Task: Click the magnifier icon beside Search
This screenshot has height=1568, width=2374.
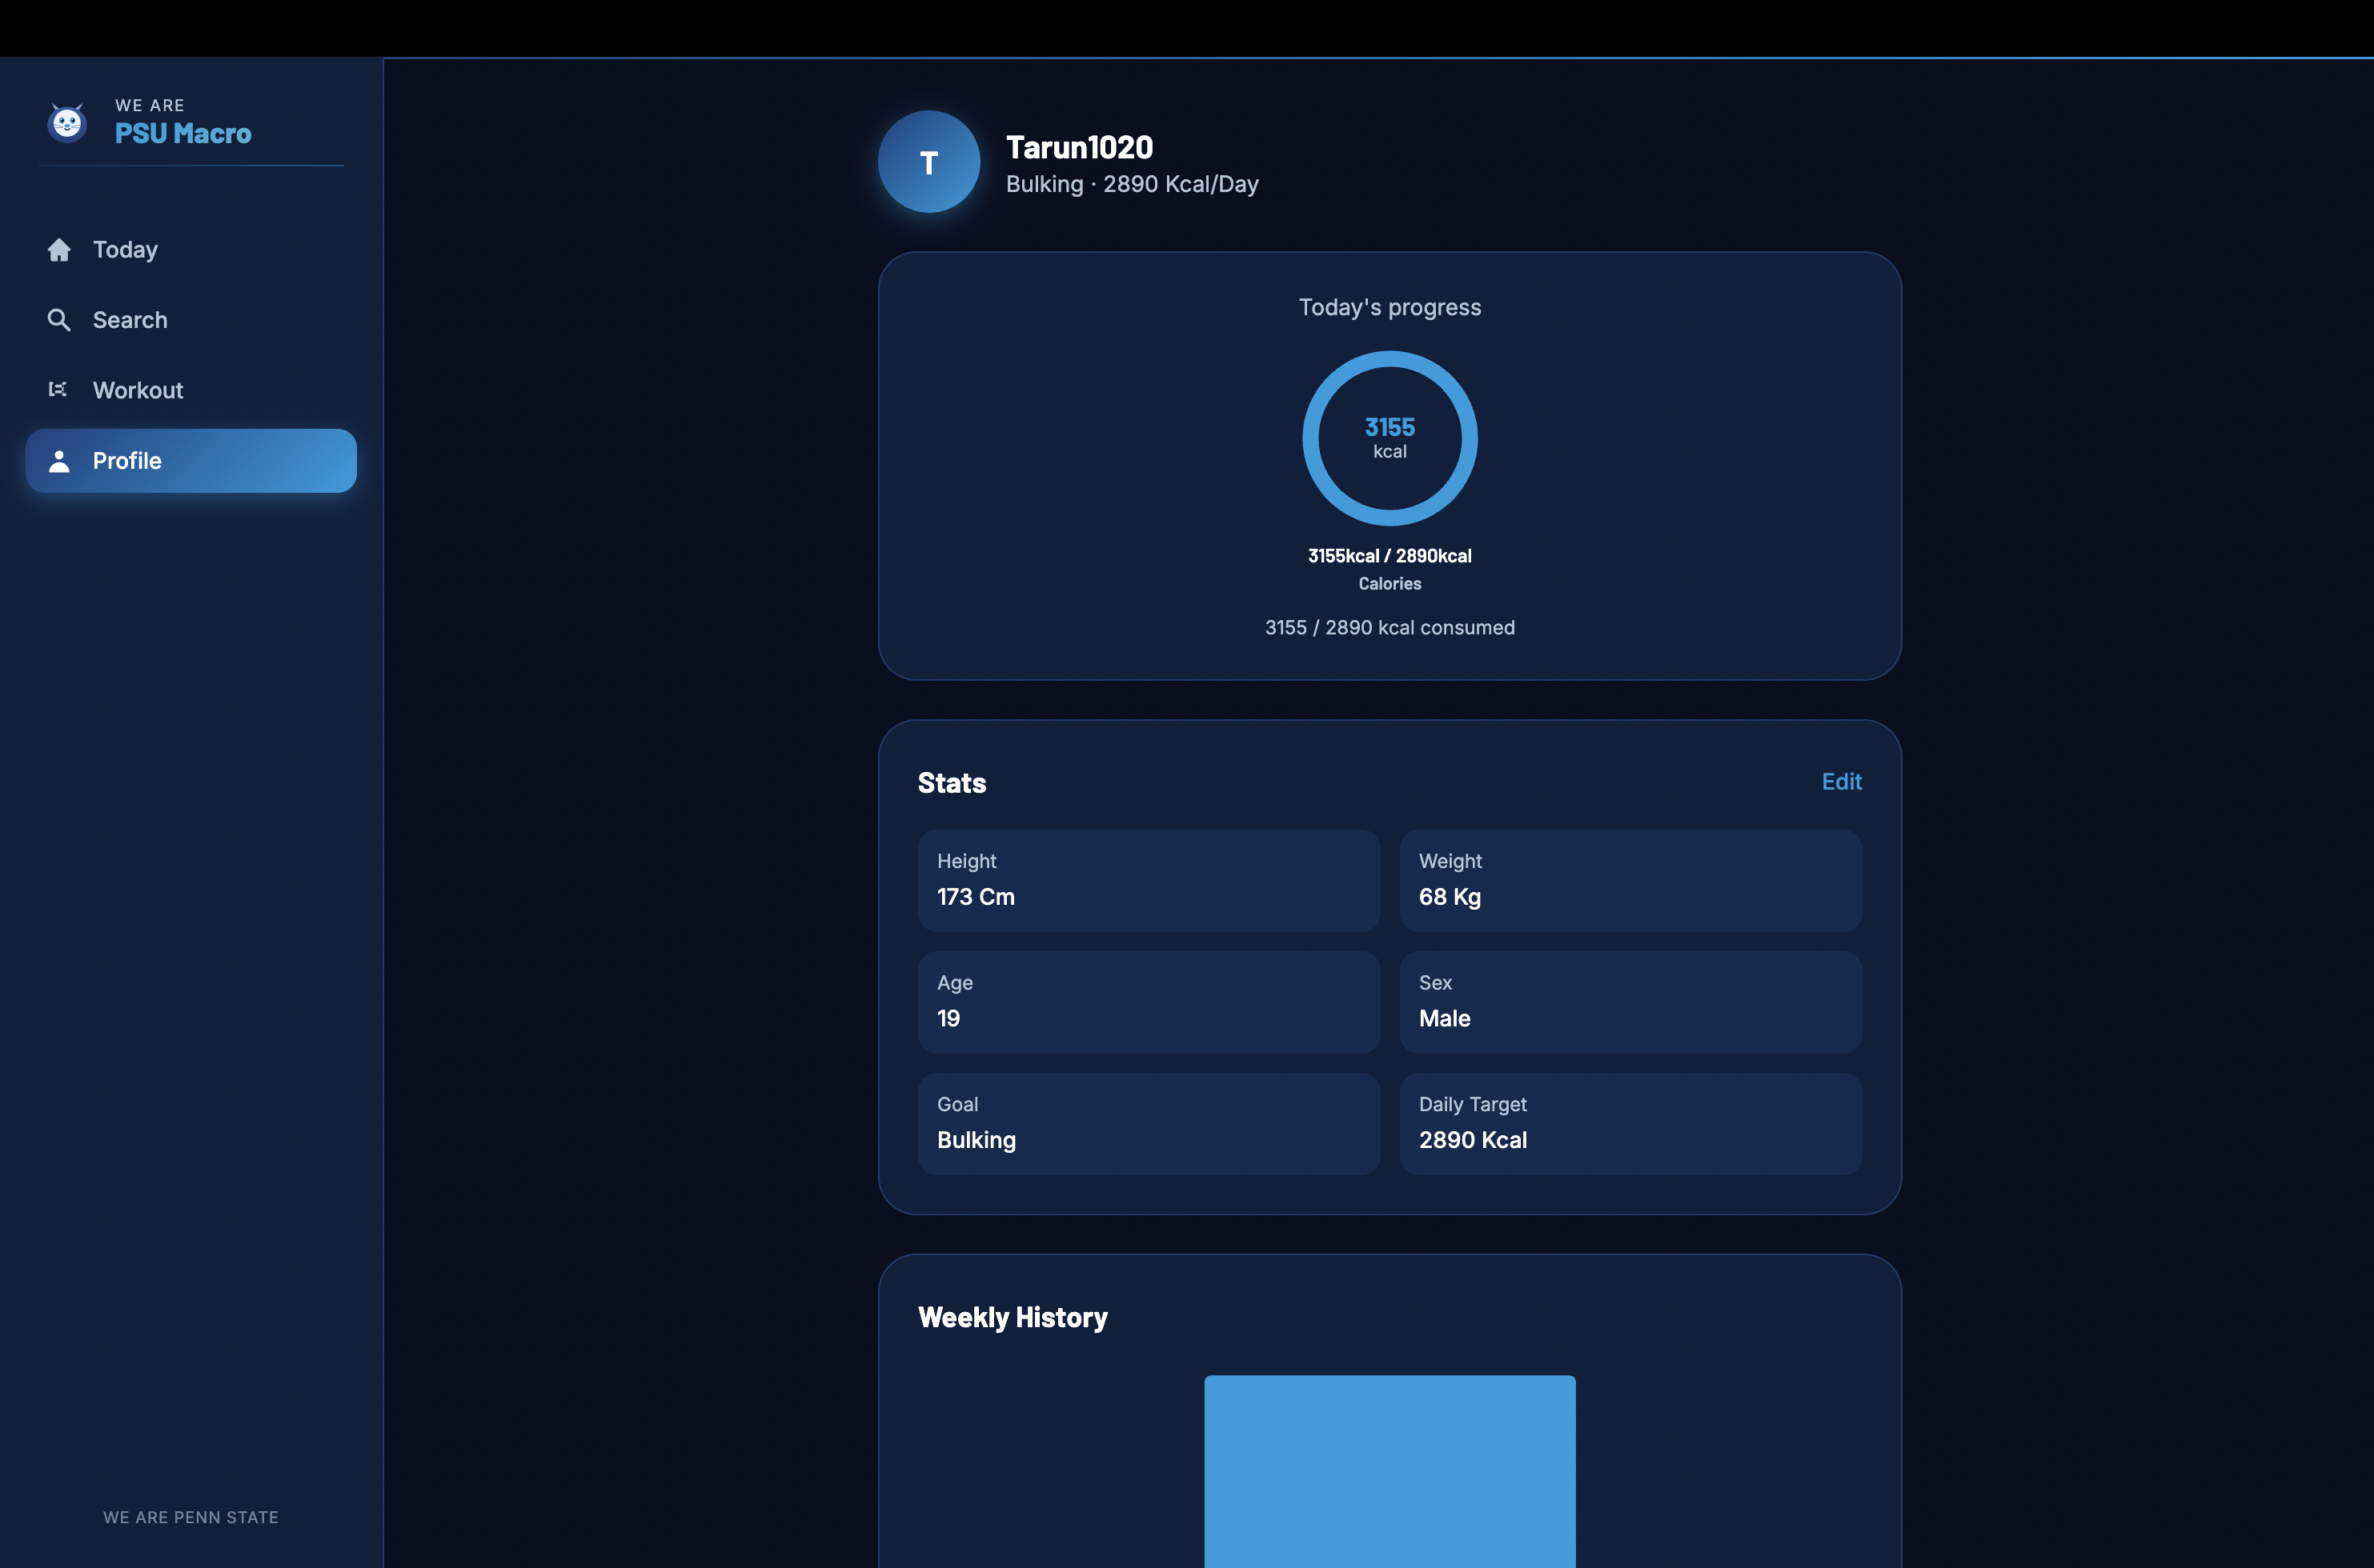Action: tap(59, 320)
